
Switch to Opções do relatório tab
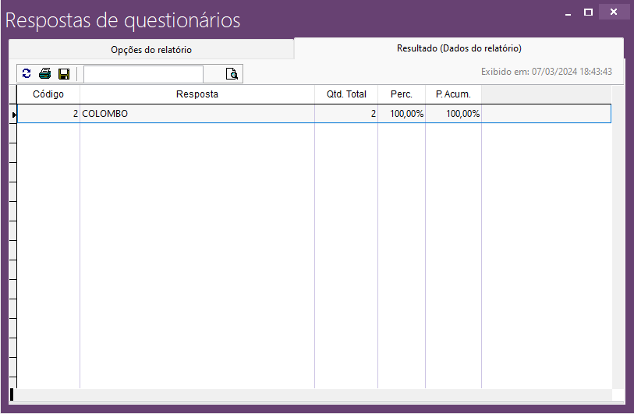151,50
